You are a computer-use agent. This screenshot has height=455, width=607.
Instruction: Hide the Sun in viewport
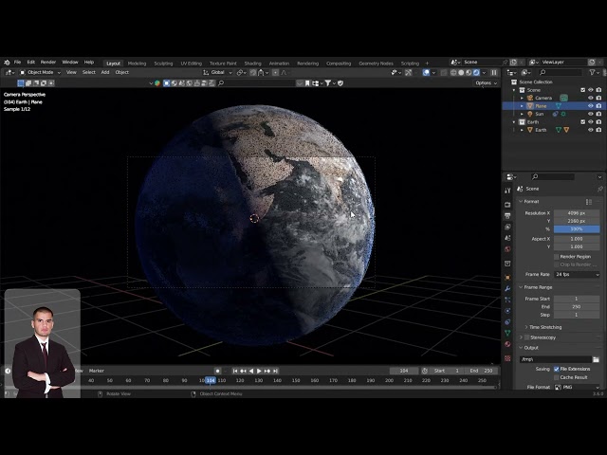pos(590,114)
